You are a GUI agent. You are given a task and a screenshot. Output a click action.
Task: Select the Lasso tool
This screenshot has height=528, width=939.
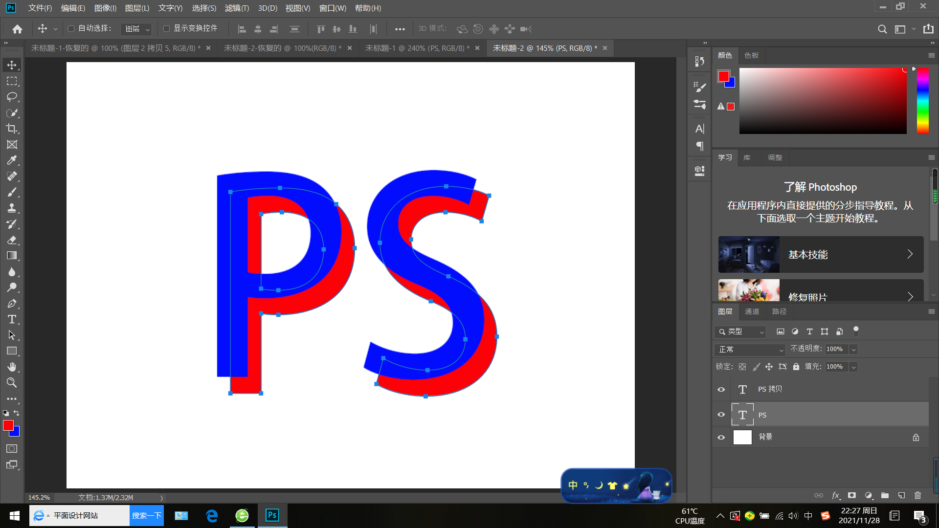pyautogui.click(x=12, y=97)
